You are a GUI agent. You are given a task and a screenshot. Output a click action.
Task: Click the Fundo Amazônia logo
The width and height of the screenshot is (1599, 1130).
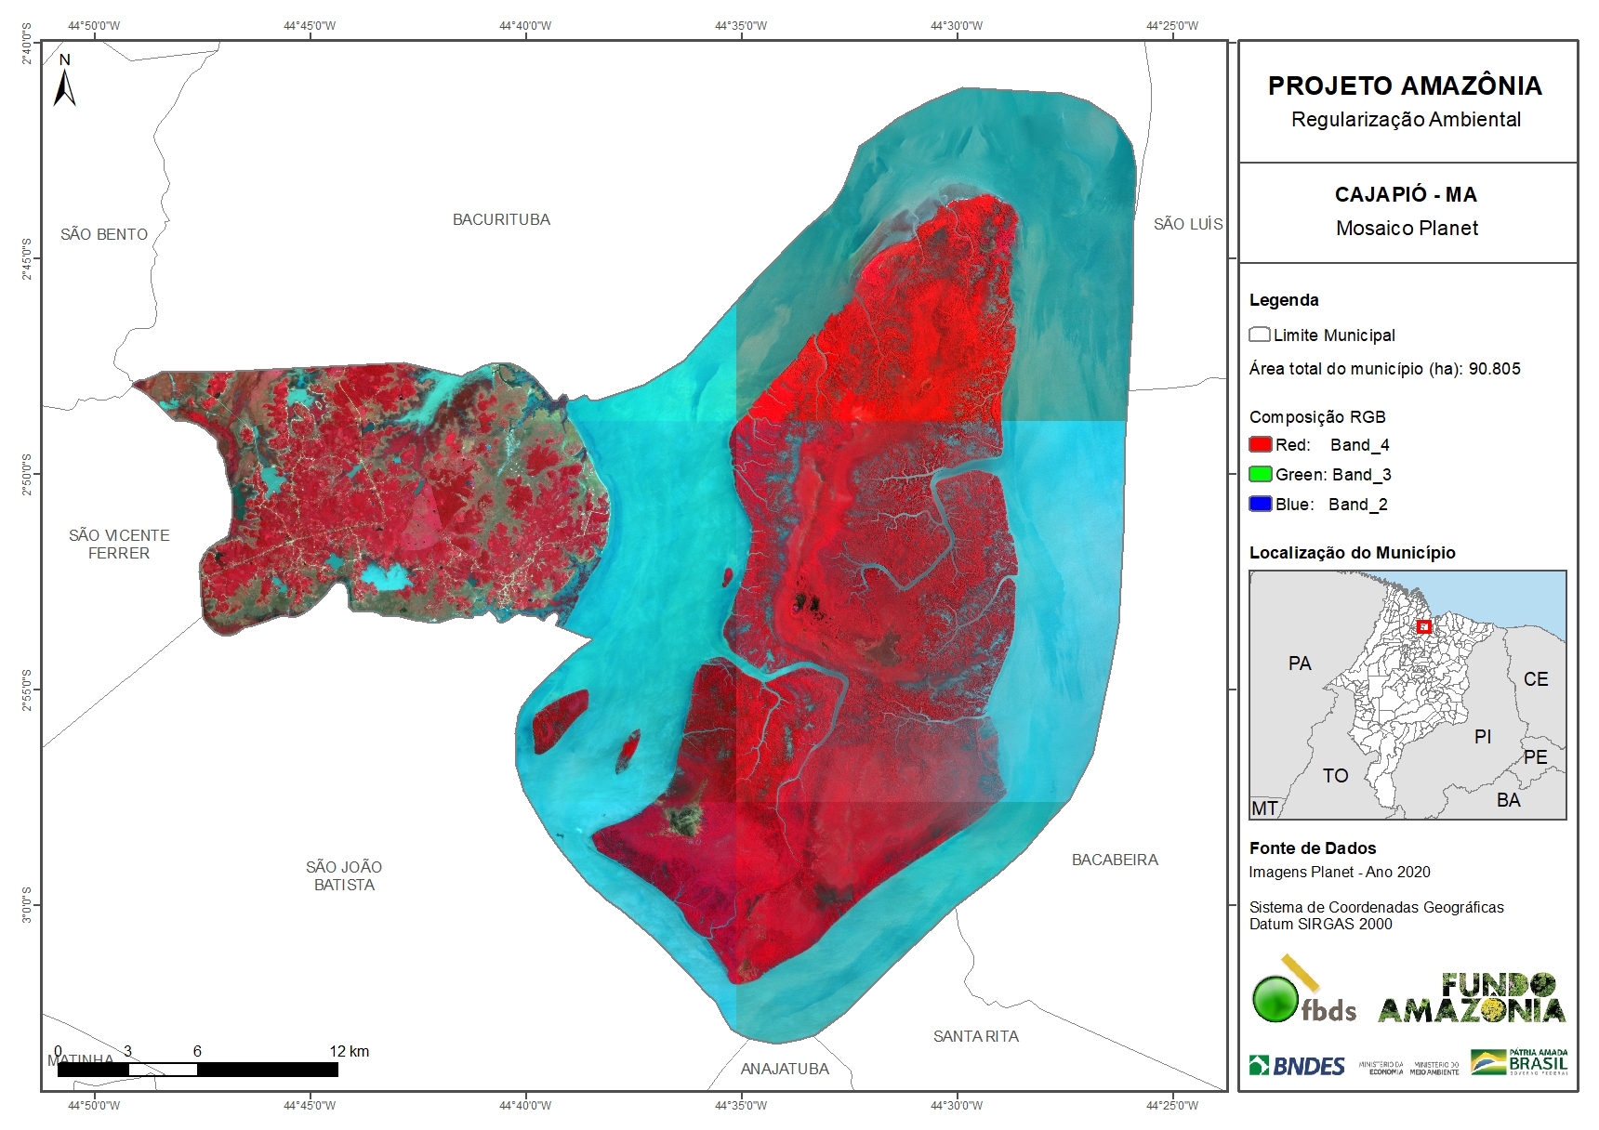[1472, 998]
